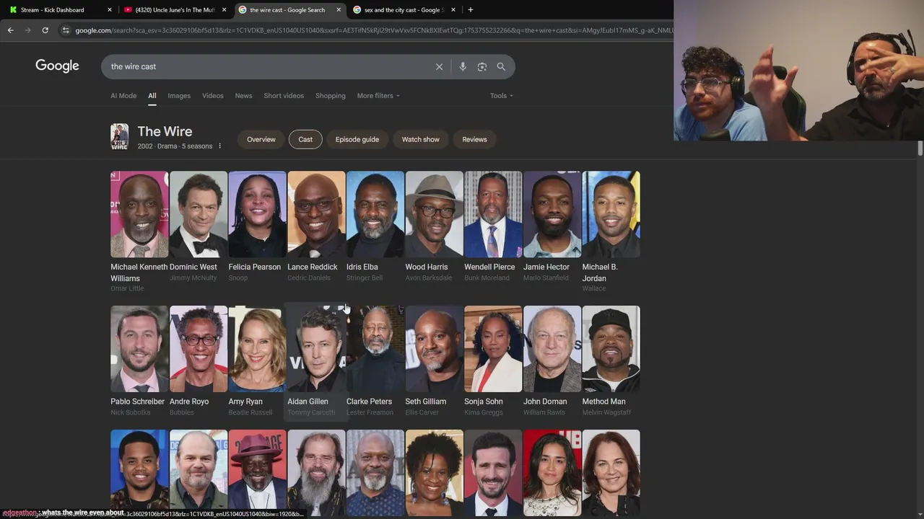Click the browser forward arrow
Screen dimensions: 924x519
coord(27,30)
